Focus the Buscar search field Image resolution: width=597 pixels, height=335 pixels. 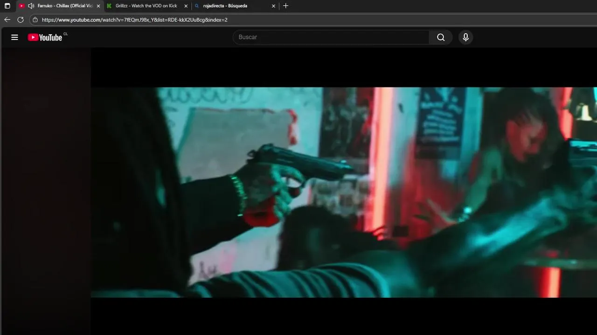pyautogui.click(x=331, y=37)
